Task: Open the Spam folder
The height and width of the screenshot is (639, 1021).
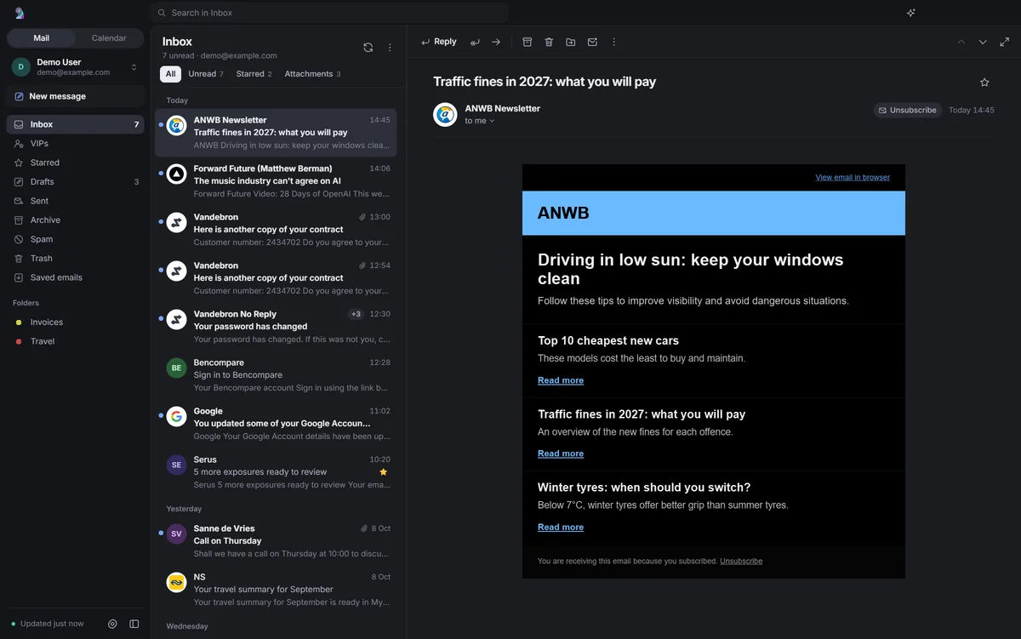Action: [x=75, y=239]
